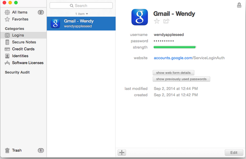Click the share icon under item title

tap(166, 21)
